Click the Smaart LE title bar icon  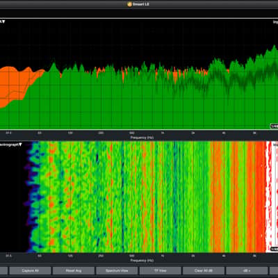pos(130,4)
